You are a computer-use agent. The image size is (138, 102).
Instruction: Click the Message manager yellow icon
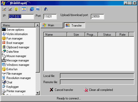coord(4,60)
